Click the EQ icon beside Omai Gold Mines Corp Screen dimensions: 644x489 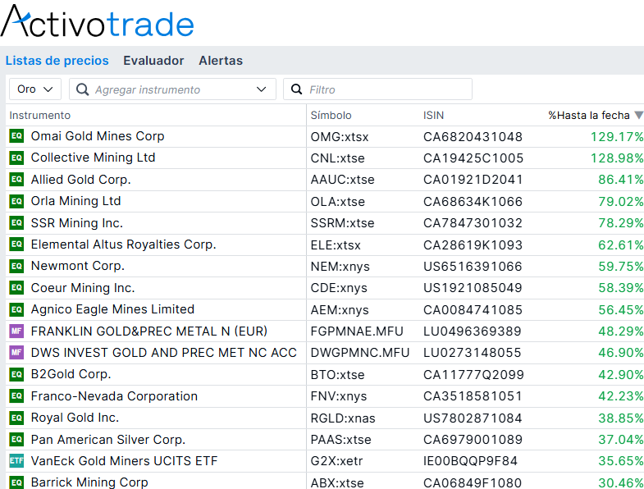(16, 136)
